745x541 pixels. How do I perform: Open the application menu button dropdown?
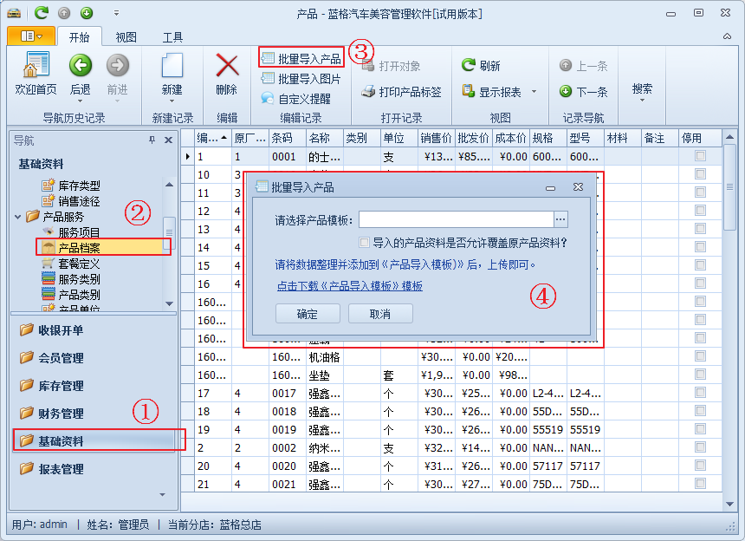31,36
